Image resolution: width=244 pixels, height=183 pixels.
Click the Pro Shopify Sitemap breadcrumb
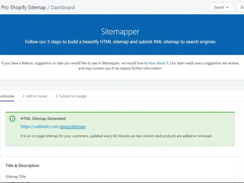coord(24,7)
